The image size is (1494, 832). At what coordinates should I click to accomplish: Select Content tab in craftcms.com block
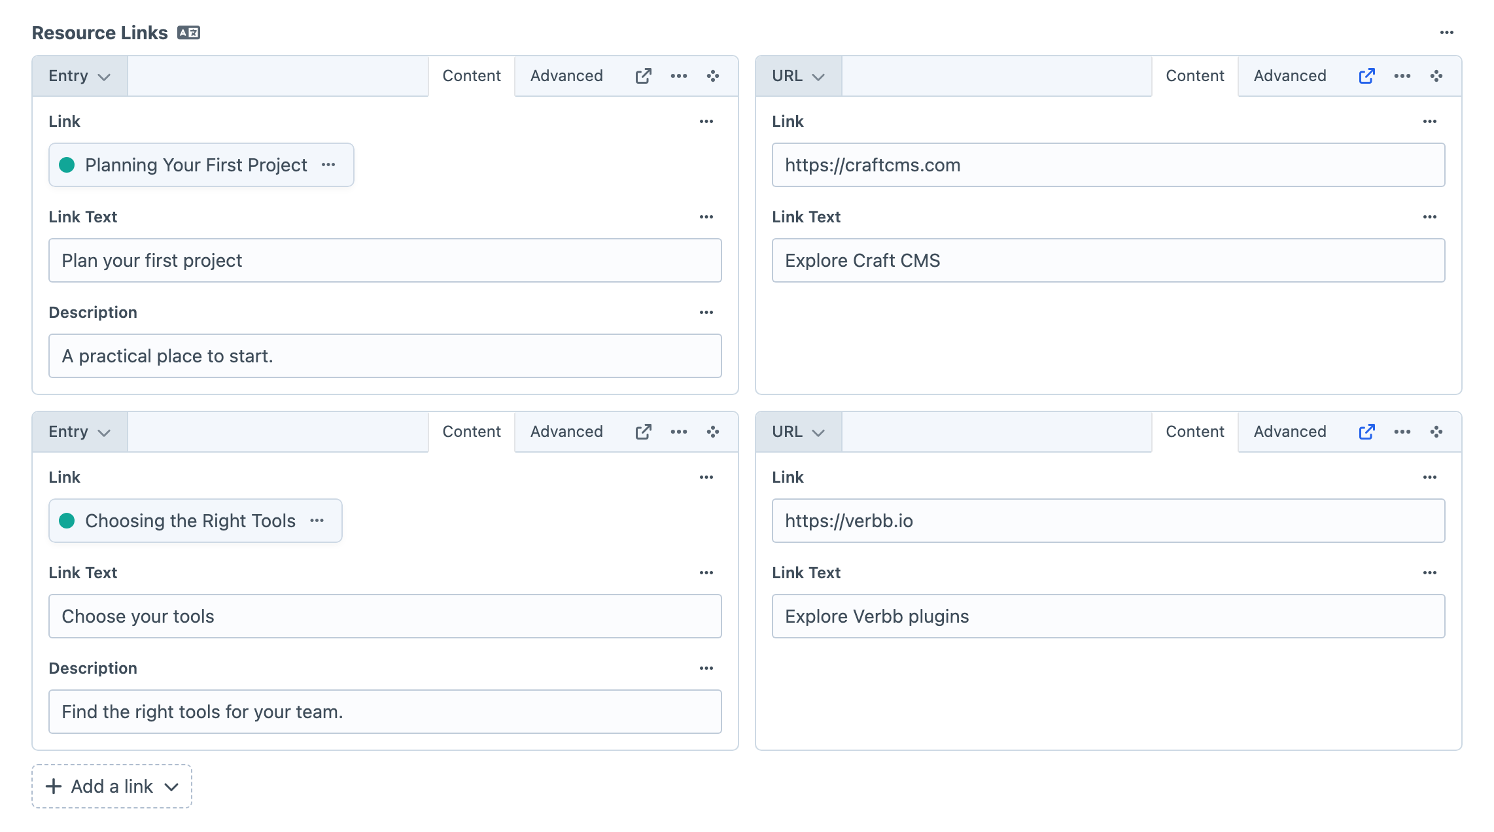(x=1195, y=76)
